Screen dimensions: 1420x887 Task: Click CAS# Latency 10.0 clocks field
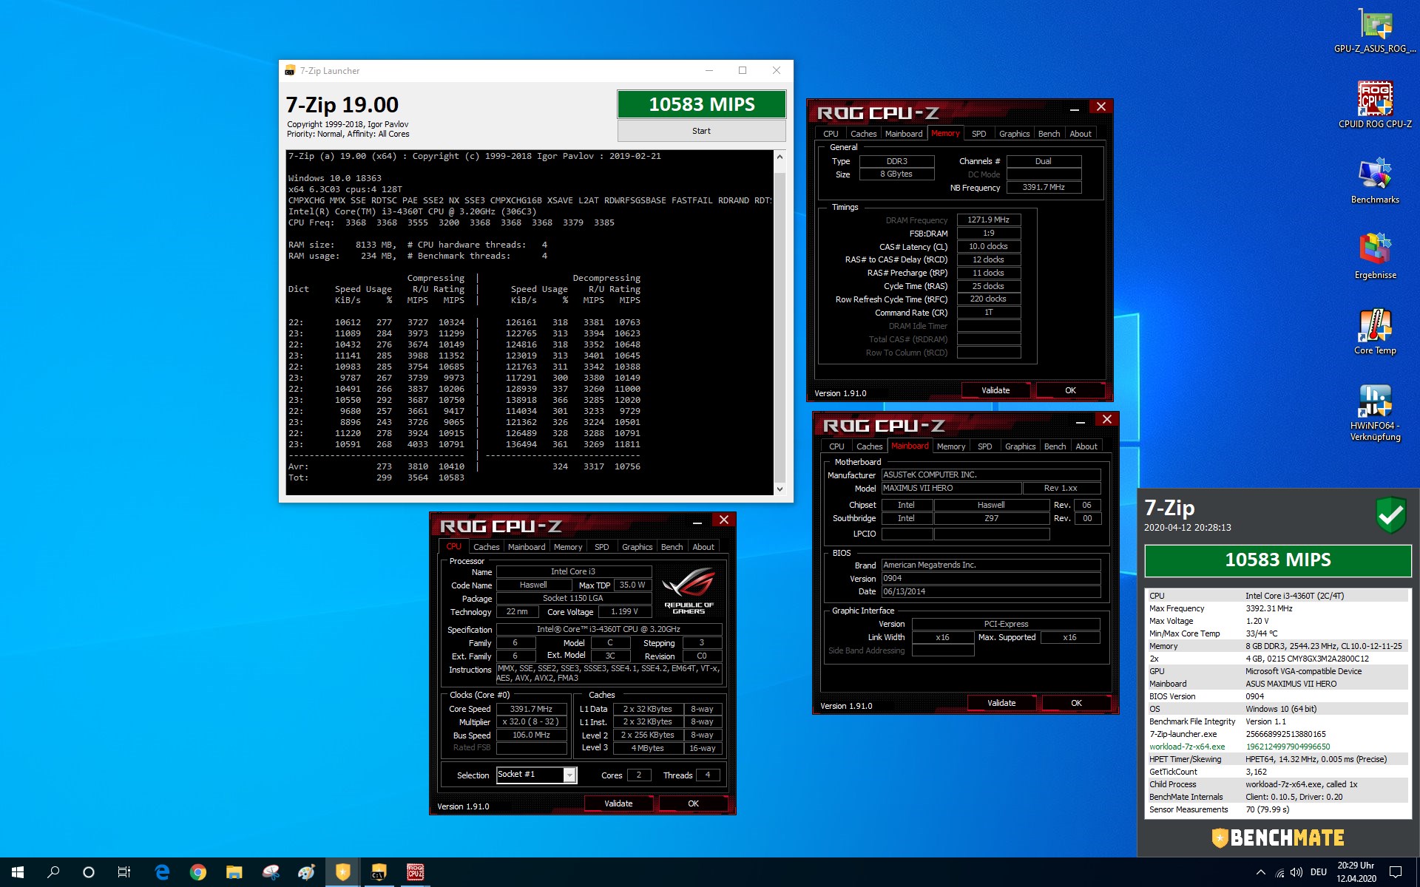(989, 246)
